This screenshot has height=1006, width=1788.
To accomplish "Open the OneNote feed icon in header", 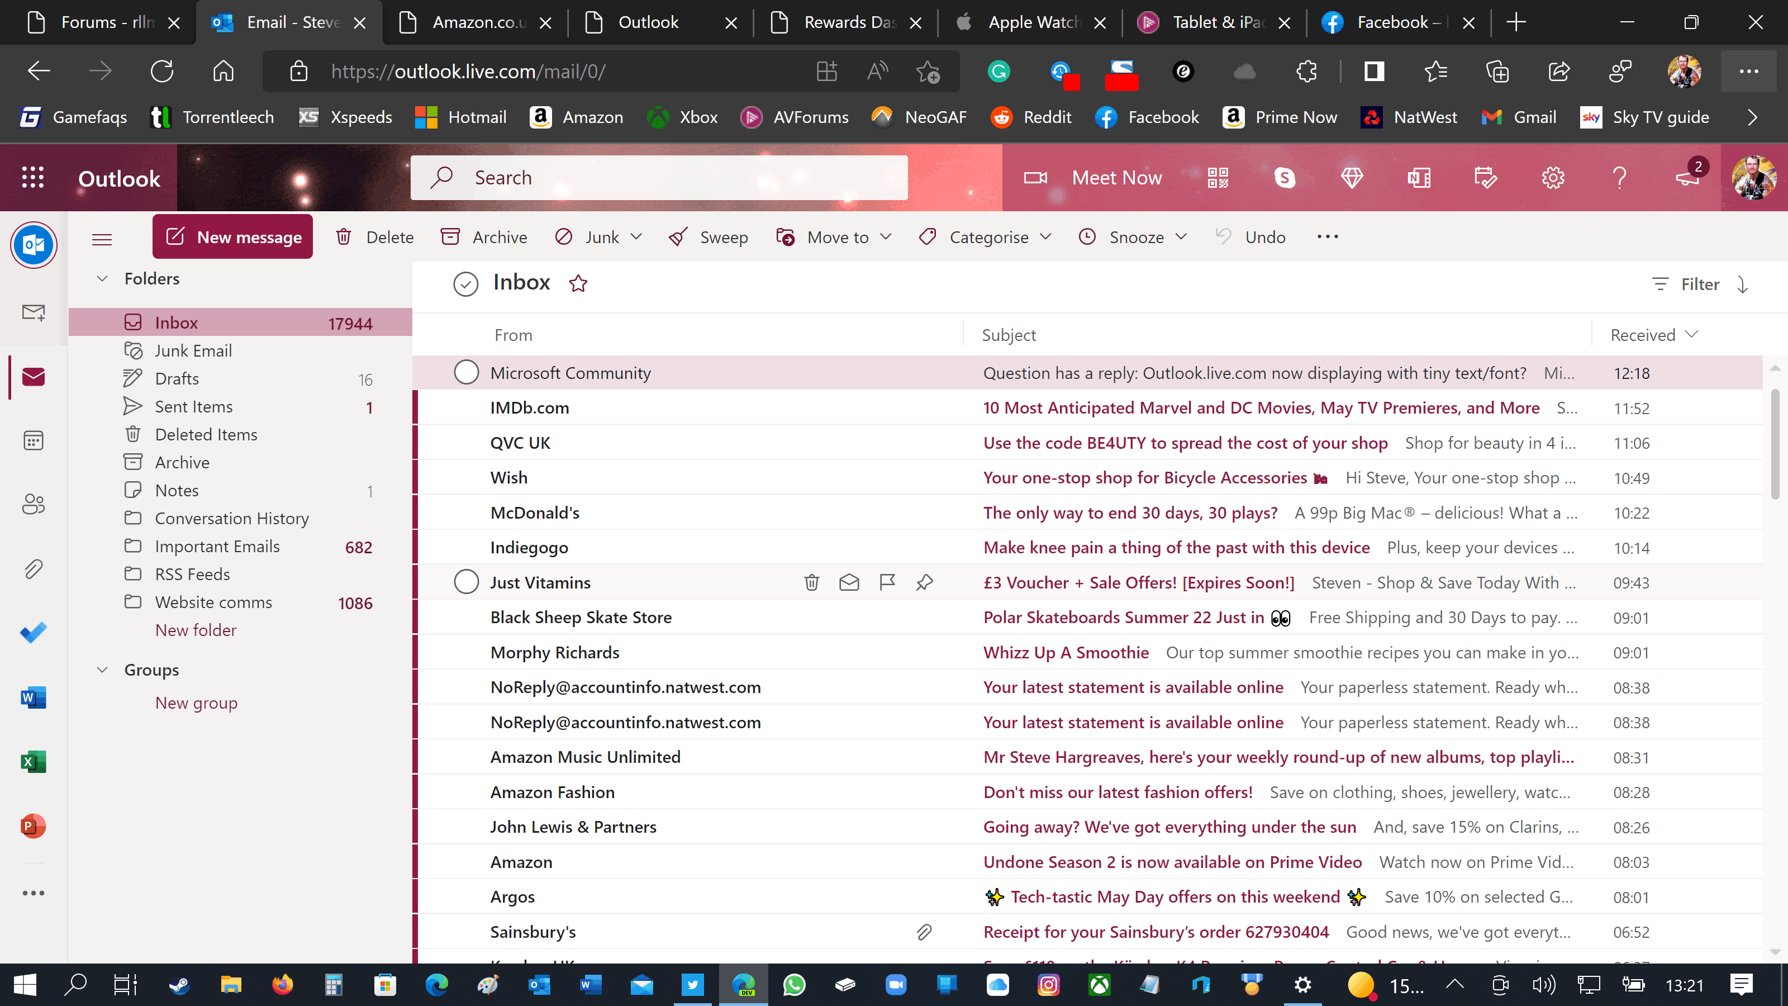I will point(1419,178).
